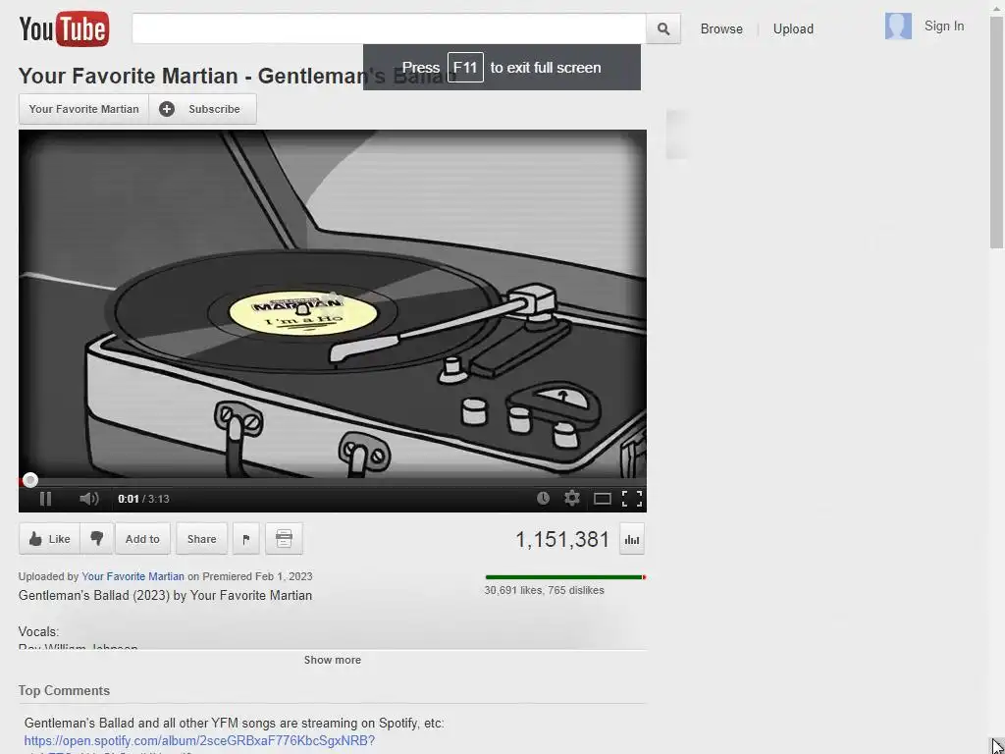Image resolution: width=1005 pixels, height=754 pixels.
Task: Click the search magnifier button
Action: [663, 28]
